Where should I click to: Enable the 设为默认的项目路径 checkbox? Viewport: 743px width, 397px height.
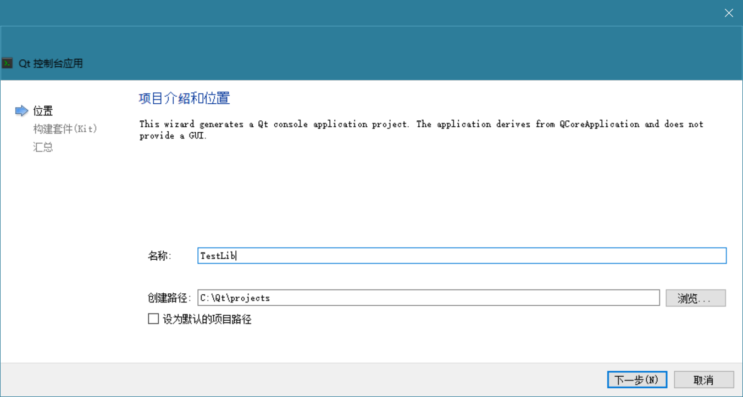coord(153,319)
